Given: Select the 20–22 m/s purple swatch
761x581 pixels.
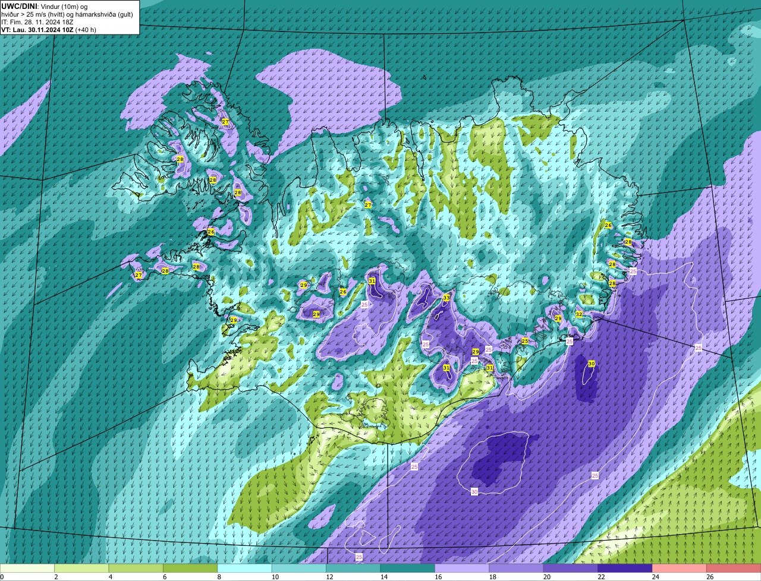Looking at the screenshot, I should [x=571, y=569].
